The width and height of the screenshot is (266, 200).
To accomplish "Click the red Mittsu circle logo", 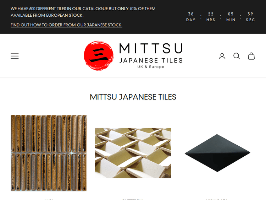I will [x=99, y=56].
